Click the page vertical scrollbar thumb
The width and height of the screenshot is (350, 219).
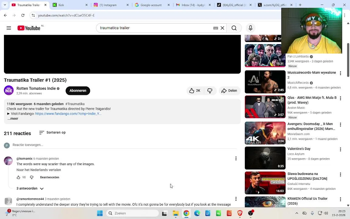tap(348, 60)
